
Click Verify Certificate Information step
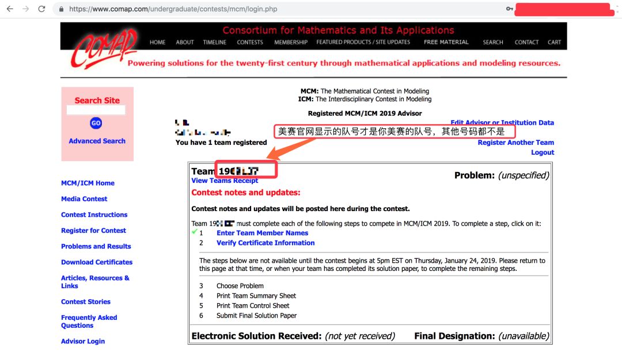(x=266, y=243)
